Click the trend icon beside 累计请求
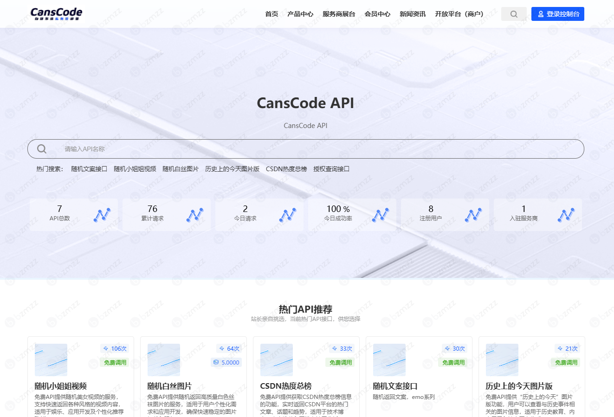This screenshot has height=417, width=614. pyautogui.click(x=195, y=215)
